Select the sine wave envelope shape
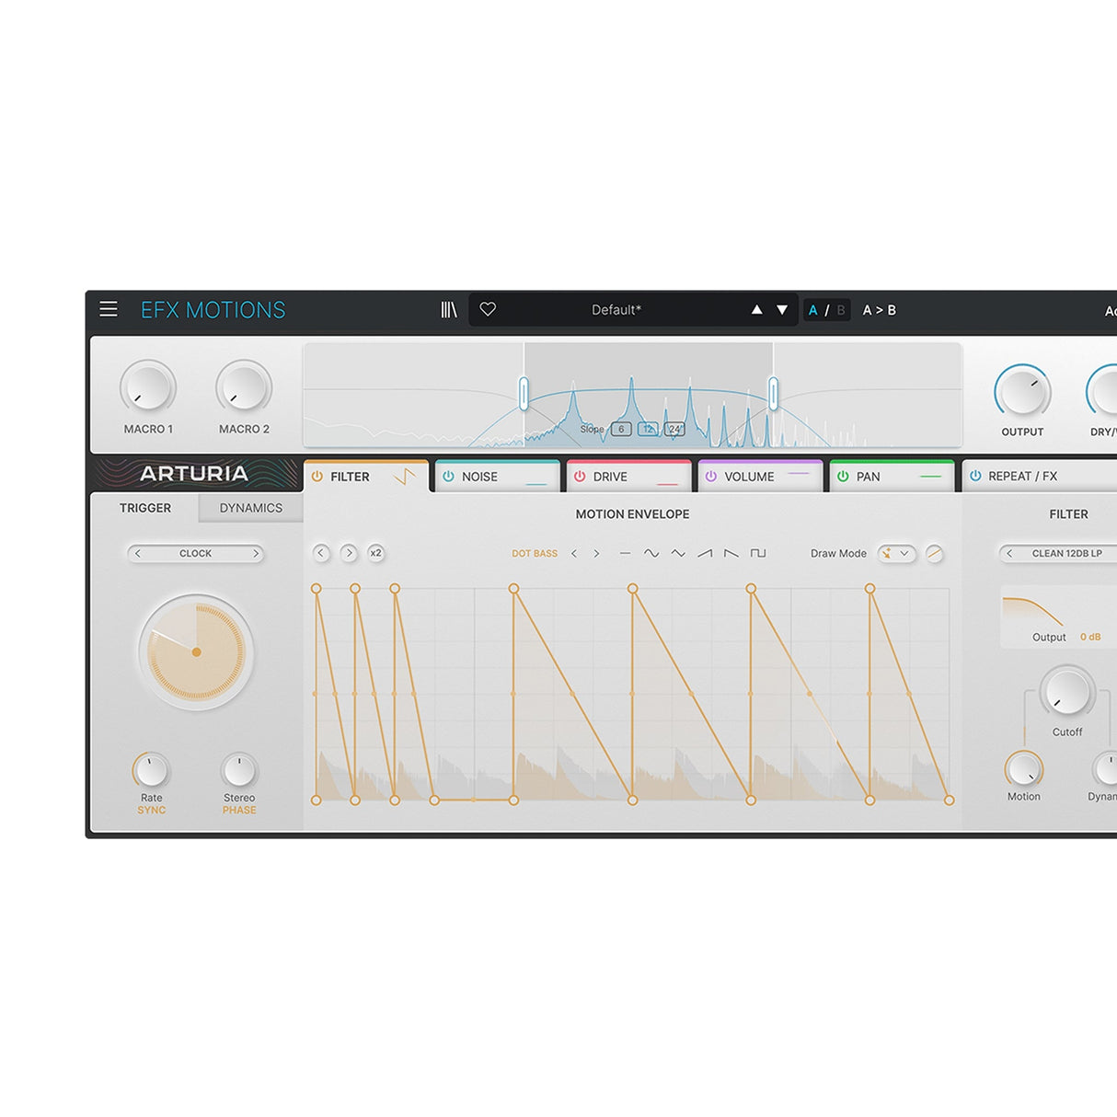The width and height of the screenshot is (1117, 1117). [651, 553]
